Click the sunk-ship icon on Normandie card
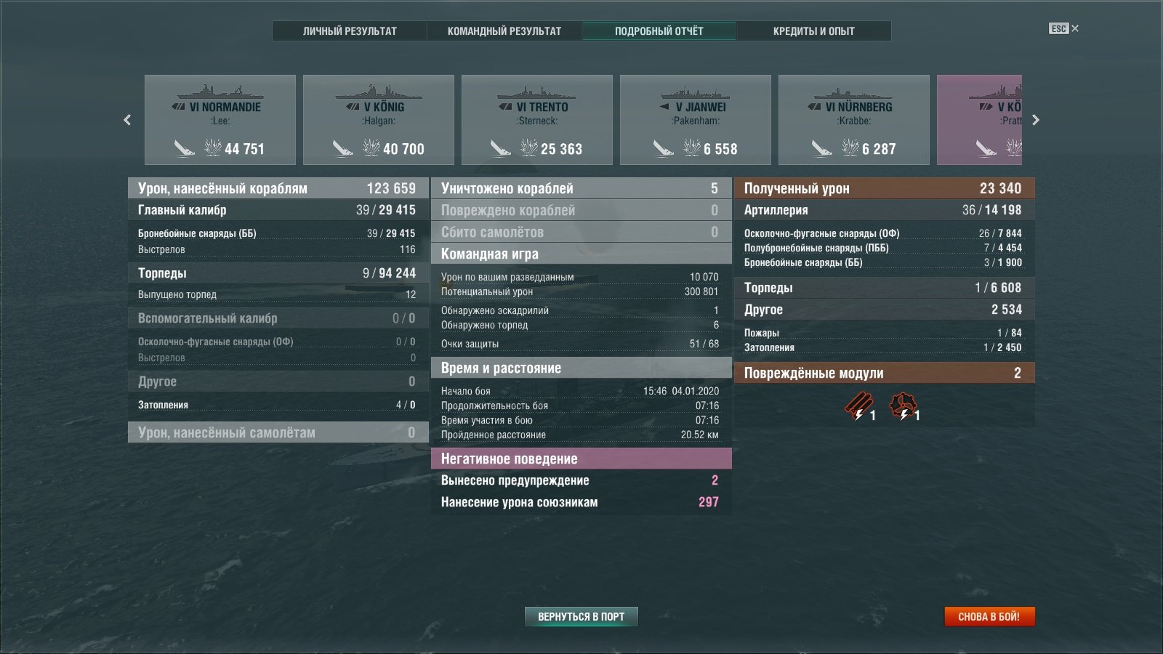Screen dimensions: 1163x654 pyautogui.click(x=184, y=148)
